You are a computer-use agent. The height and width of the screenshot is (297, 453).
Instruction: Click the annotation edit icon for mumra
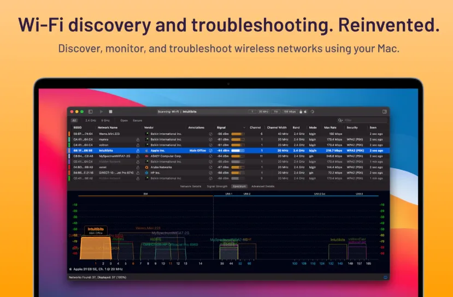[x=210, y=139]
